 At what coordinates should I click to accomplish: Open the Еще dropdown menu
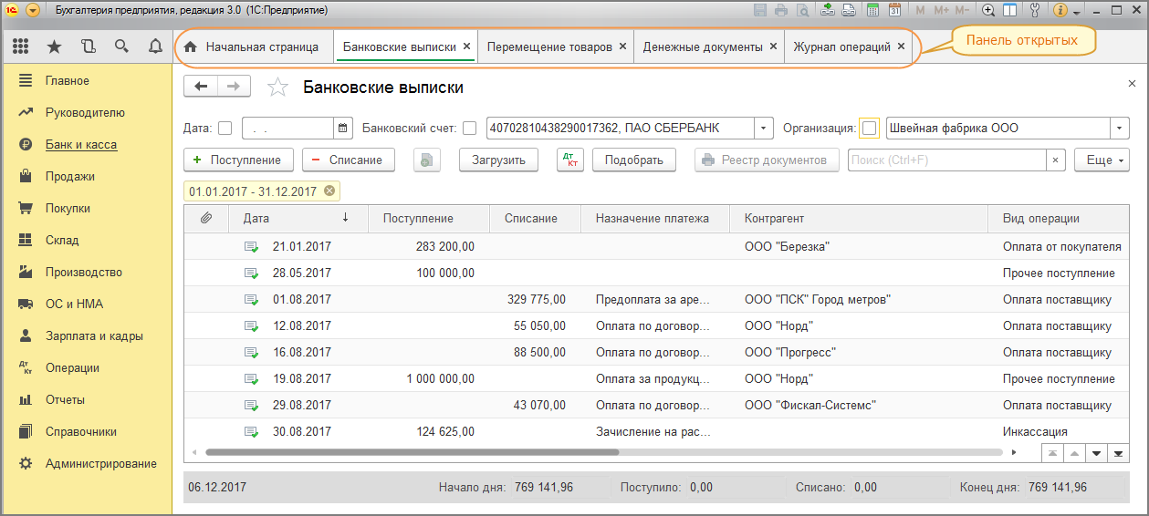tap(1102, 160)
